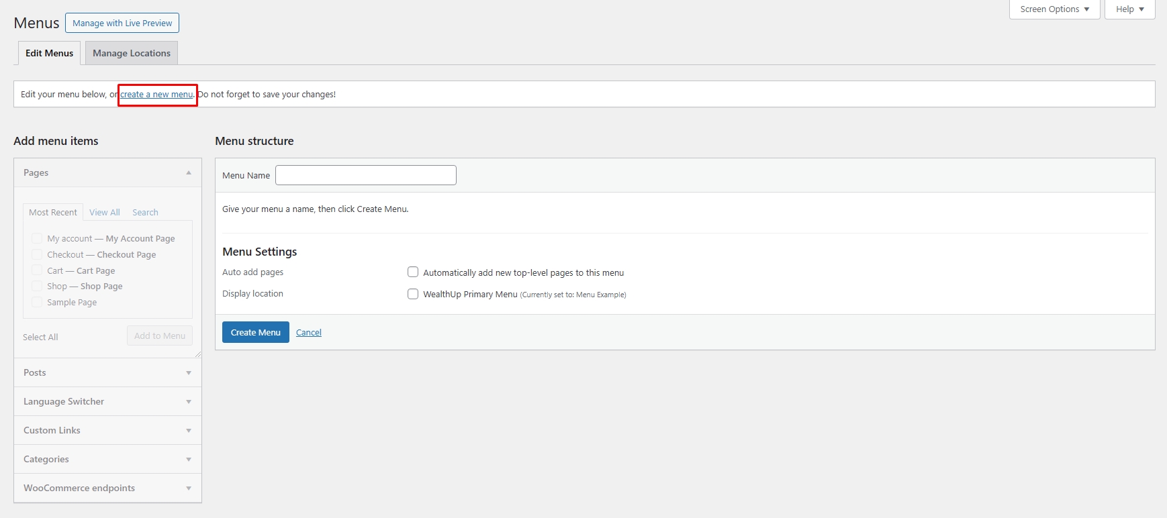The image size is (1167, 518).
Task: Check the WealthUp Primary Menu location
Action: point(413,294)
